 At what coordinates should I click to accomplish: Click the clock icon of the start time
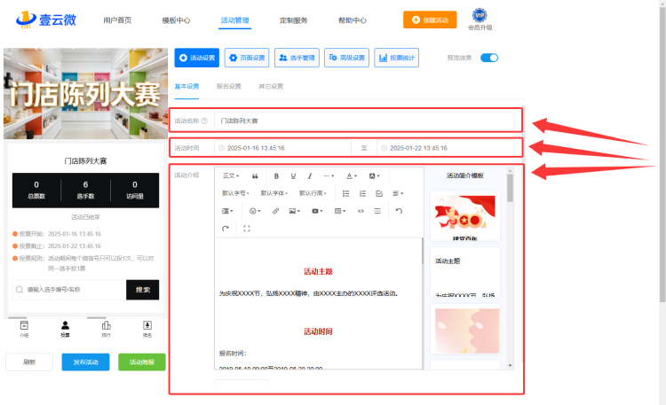(x=221, y=148)
